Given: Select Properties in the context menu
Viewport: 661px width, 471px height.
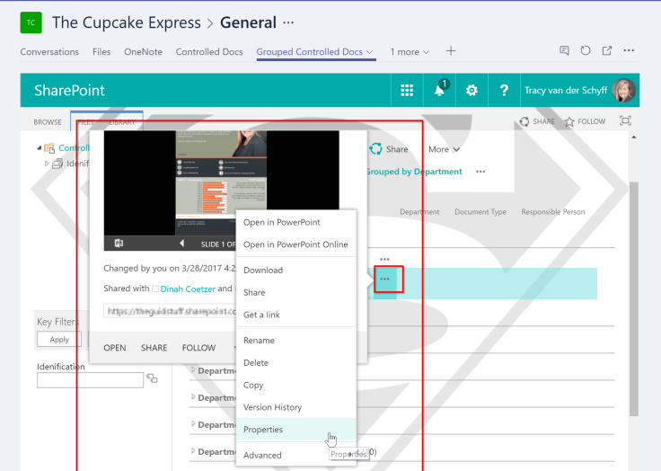Looking at the screenshot, I should 263,430.
